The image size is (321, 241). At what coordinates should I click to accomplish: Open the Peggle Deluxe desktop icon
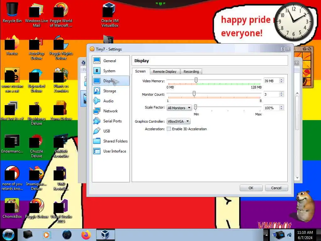pos(36,209)
